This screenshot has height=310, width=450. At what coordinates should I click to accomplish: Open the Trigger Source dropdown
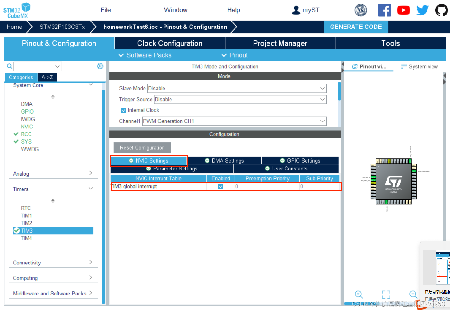click(240, 99)
